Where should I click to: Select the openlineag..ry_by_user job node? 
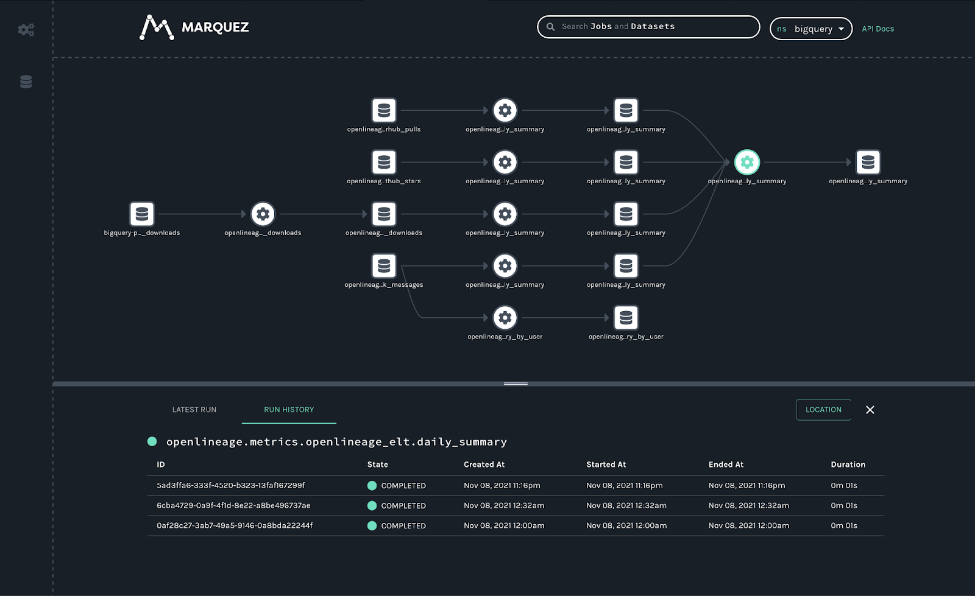coord(505,318)
